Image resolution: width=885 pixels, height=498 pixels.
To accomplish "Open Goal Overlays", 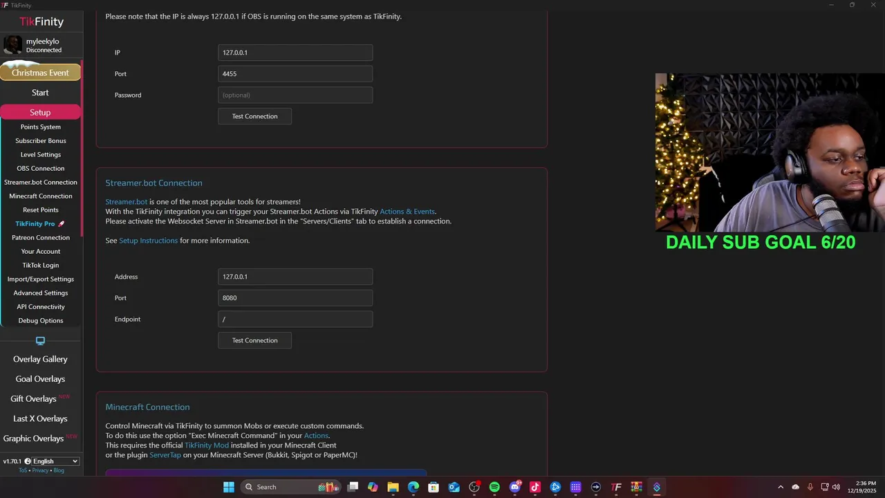I will coord(40,379).
